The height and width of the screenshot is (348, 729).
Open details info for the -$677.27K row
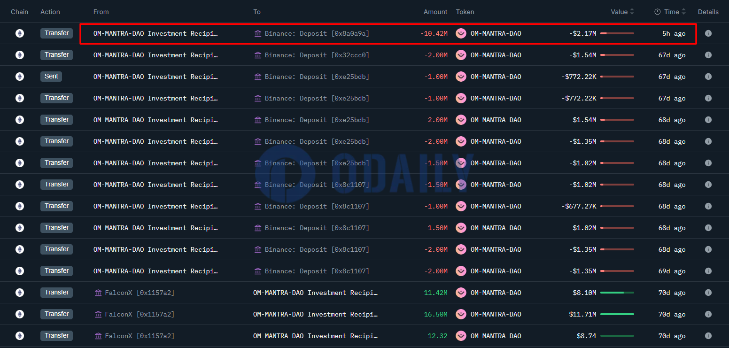(x=708, y=206)
